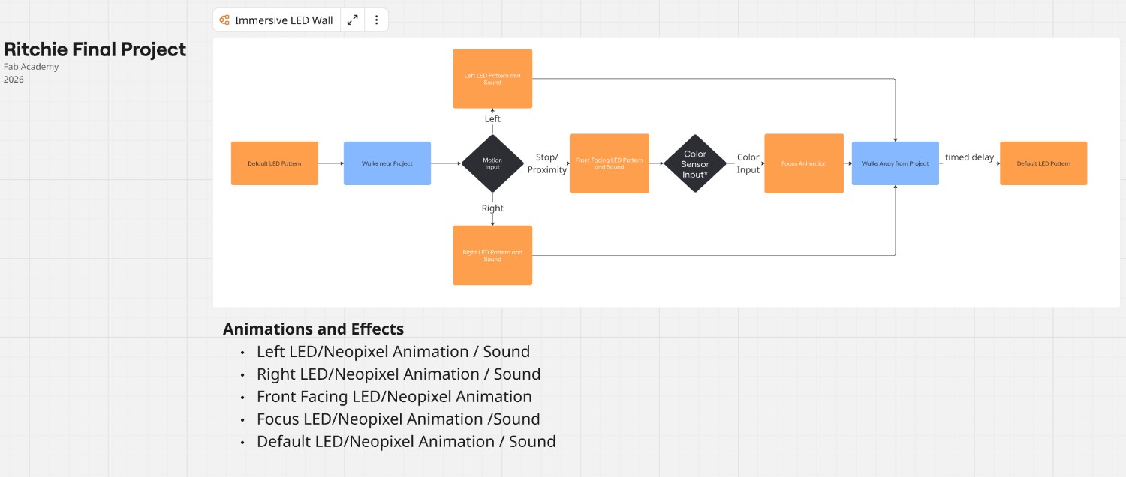This screenshot has width=1126, height=477.
Task: Select the Front Facing LED Pattern and Sound box
Action: click(x=610, y=163)
